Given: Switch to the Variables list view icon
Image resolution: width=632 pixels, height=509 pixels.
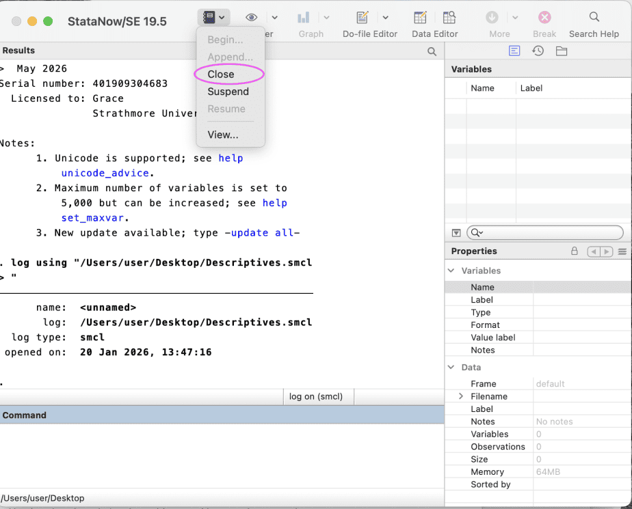Looking at the screenshot, I should [x=514, y=51].
